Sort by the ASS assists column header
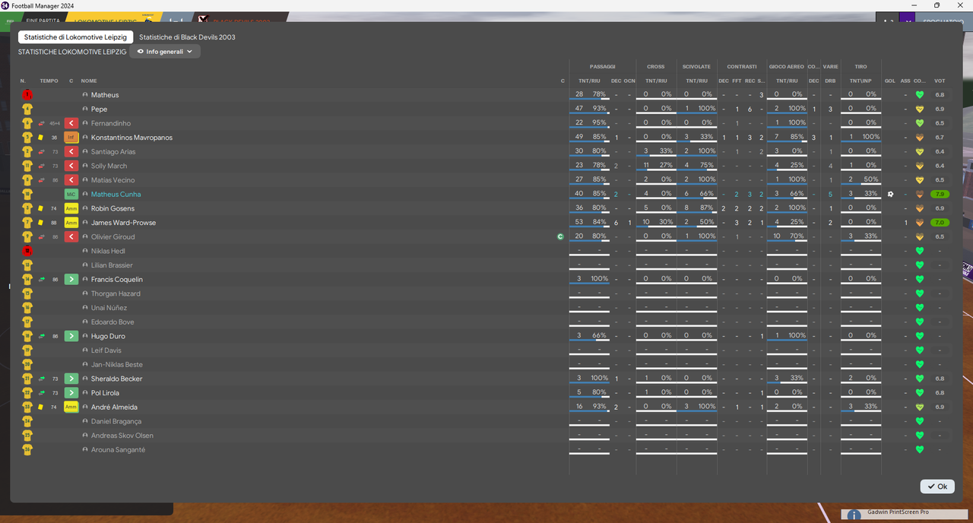Viewport: 973px width, 523px height. click(x=905, y=81)
